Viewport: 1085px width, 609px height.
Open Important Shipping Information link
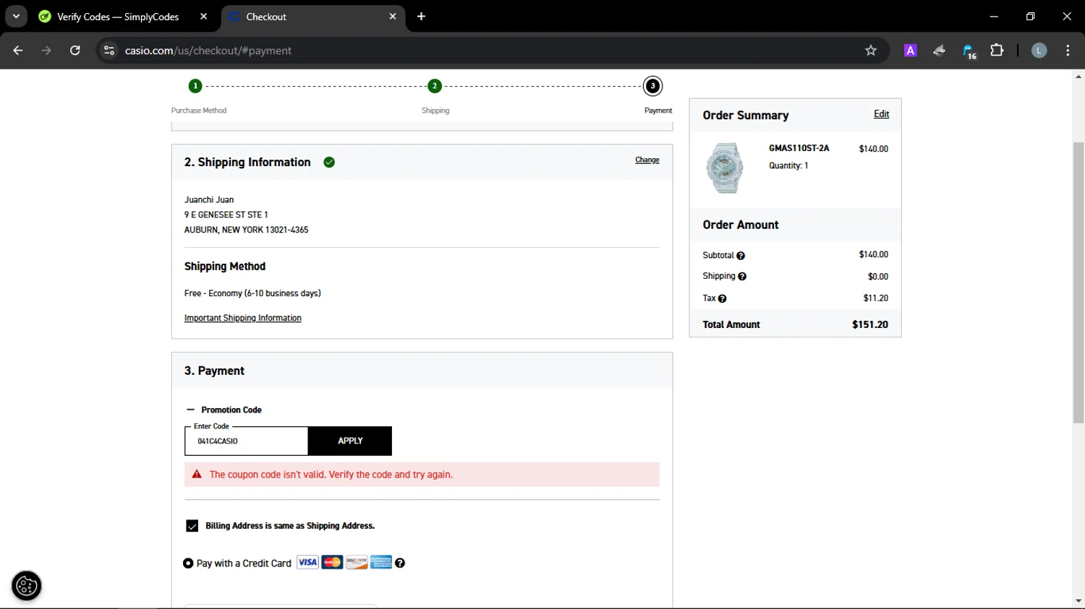(243, 318)
